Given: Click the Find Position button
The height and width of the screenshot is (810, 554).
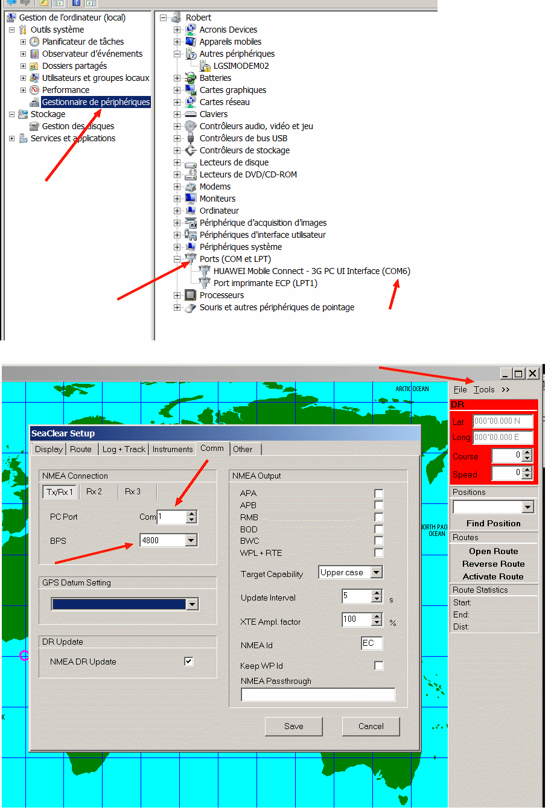Looking at the screenshot, I should pos(494,523).
